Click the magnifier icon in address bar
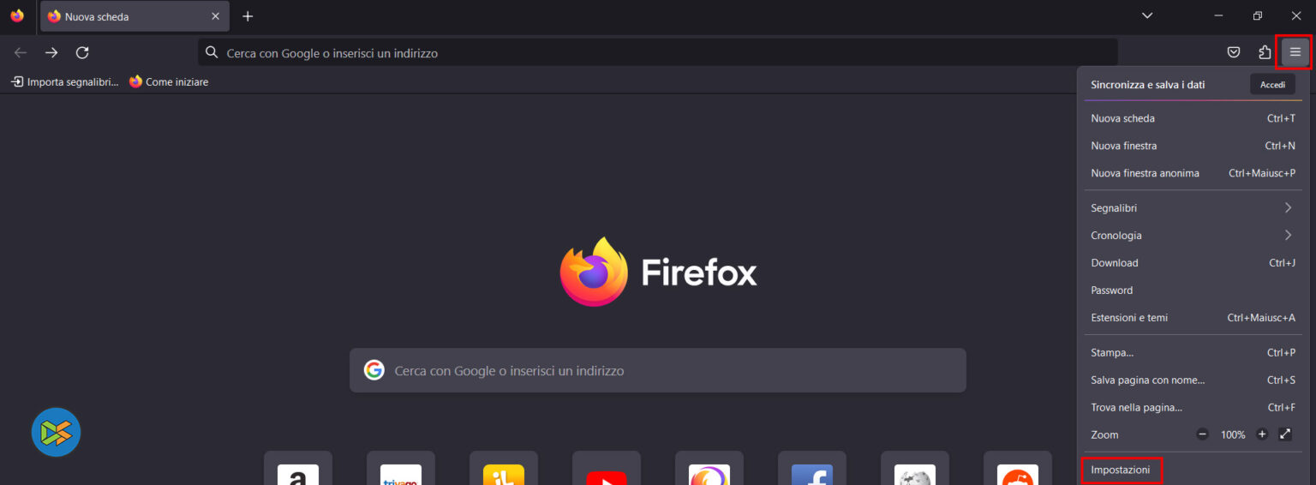The image size is (1316, 485). [x=212, y=52]
